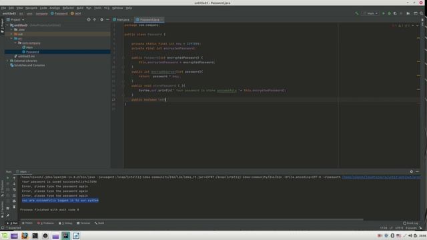The height and width of the screenshot is (240, 427).
Task: Toggle scroll to end in Run console
Action: tap(15, 195)
